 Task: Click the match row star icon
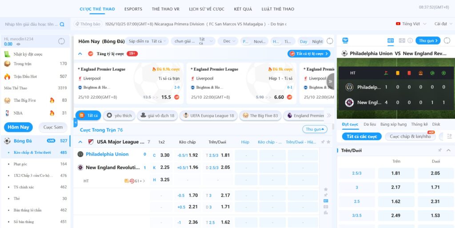pyautogui.click(x=326, y=189)
